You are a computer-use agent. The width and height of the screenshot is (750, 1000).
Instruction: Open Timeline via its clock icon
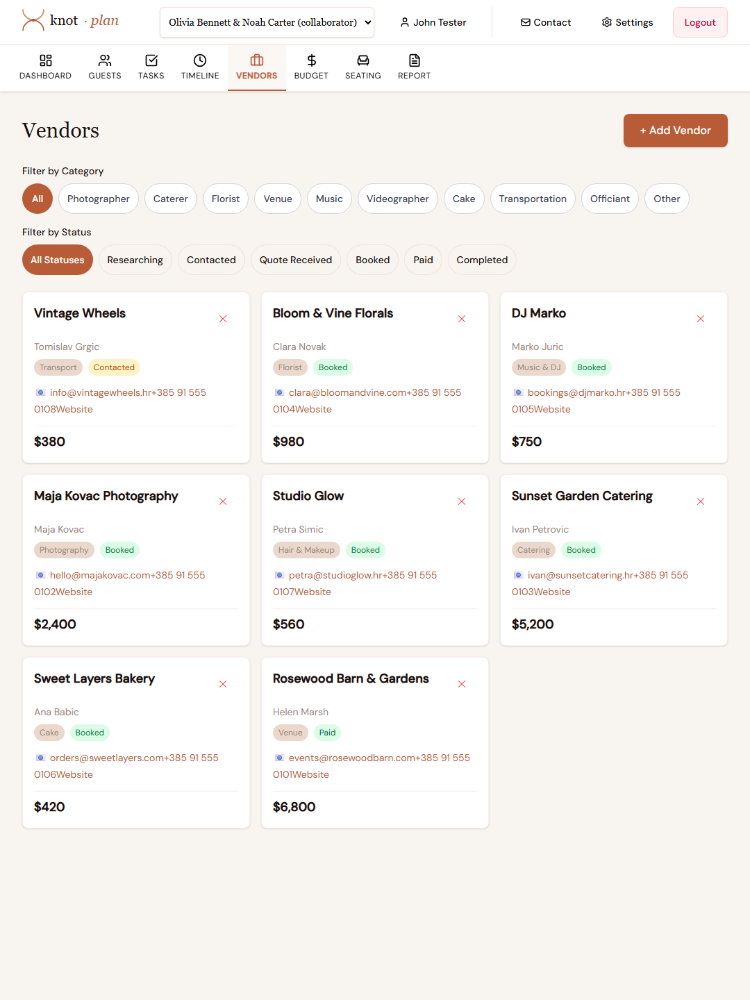(x=200, y=60)
